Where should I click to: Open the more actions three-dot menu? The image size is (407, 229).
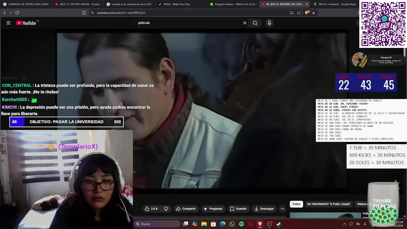coord(282,209)
